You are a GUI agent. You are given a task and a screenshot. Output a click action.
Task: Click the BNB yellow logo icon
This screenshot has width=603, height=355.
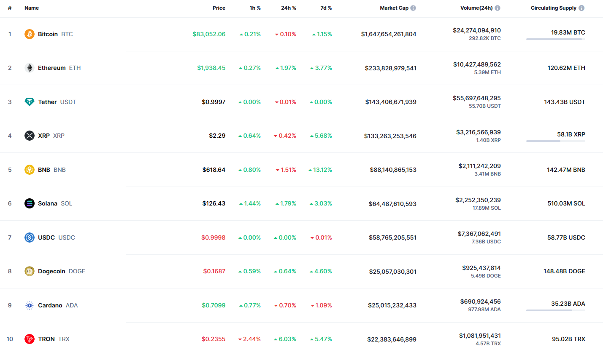[29, 170]
